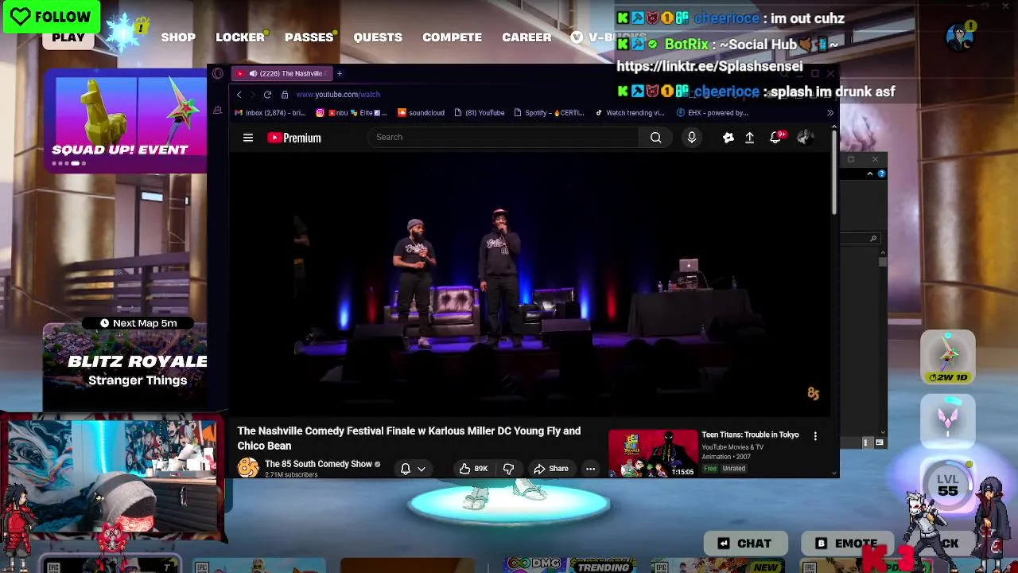Screen dimensions: 1018x573
Task: Open the PLAY tab in the lobby
Action: pyautogui.click(x=68, y=37)
